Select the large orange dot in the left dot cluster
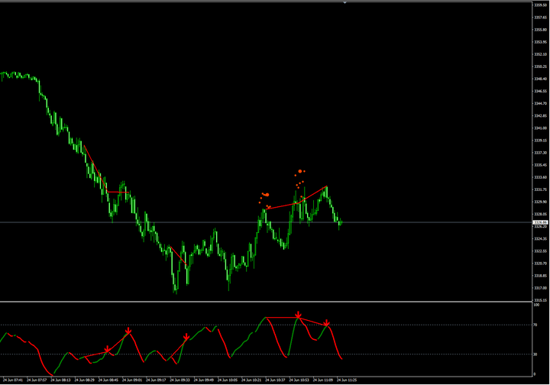The height and width of the screenshot is (385, 550). (267, 195)
